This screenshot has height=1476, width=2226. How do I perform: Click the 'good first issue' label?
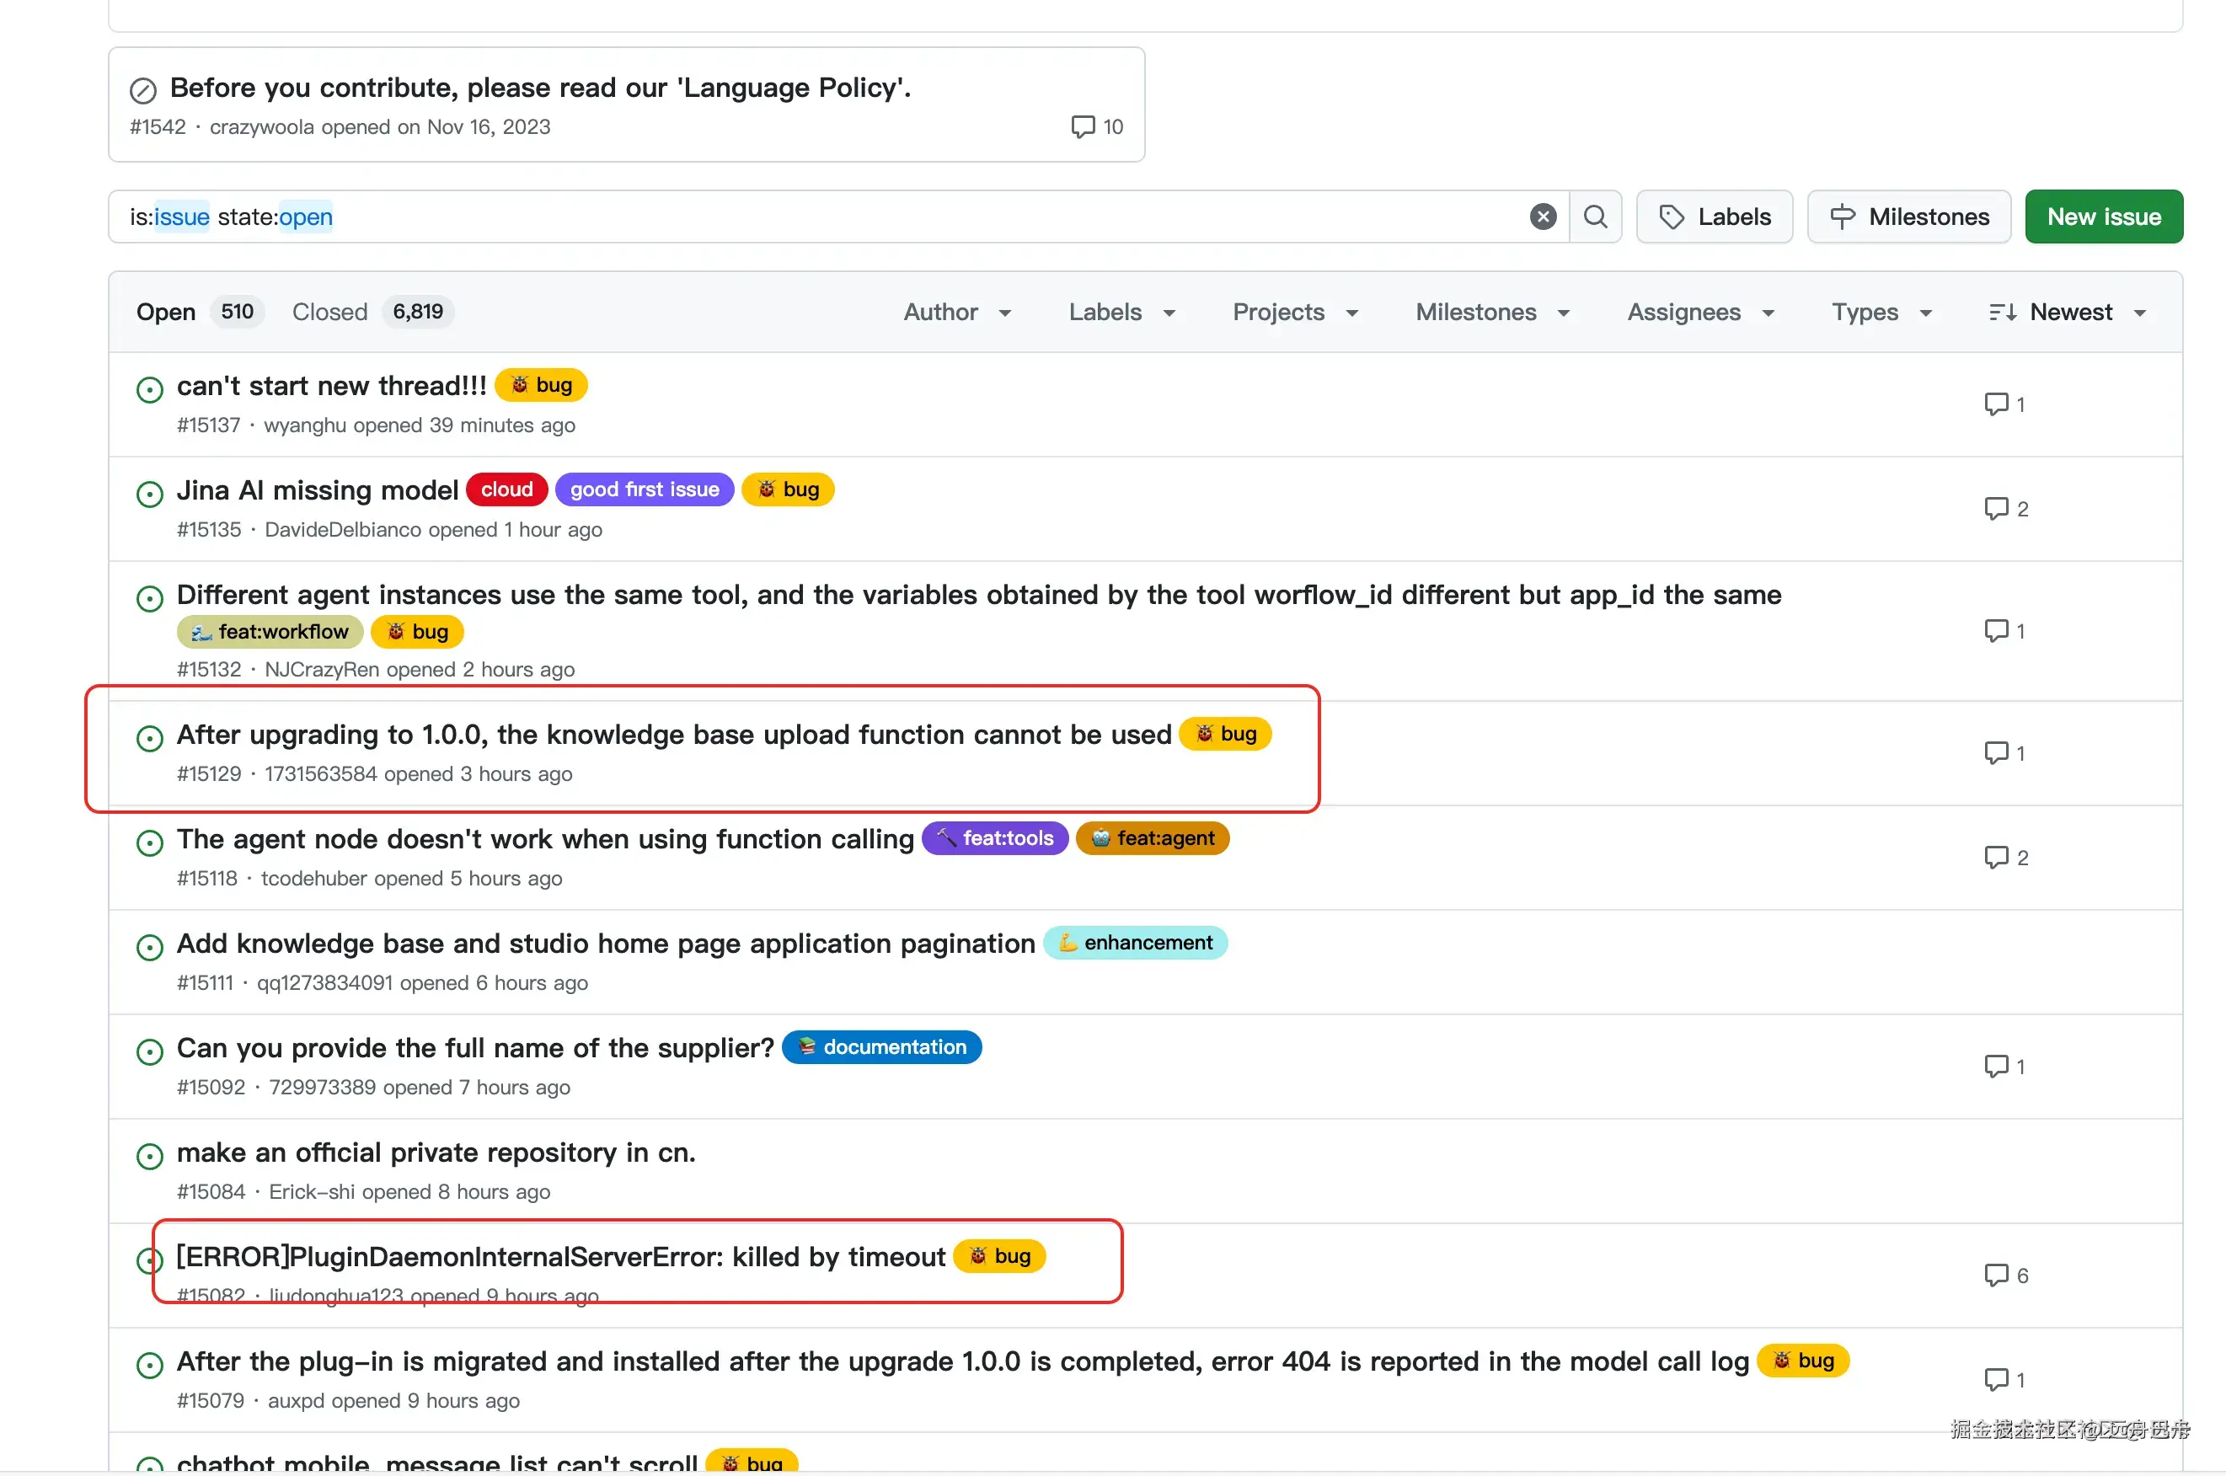click(x=644, y=489)
